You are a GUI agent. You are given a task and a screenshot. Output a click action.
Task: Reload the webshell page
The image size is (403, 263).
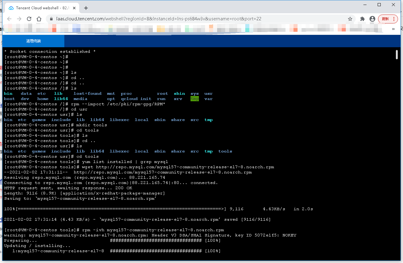click(x=29, y=19)
